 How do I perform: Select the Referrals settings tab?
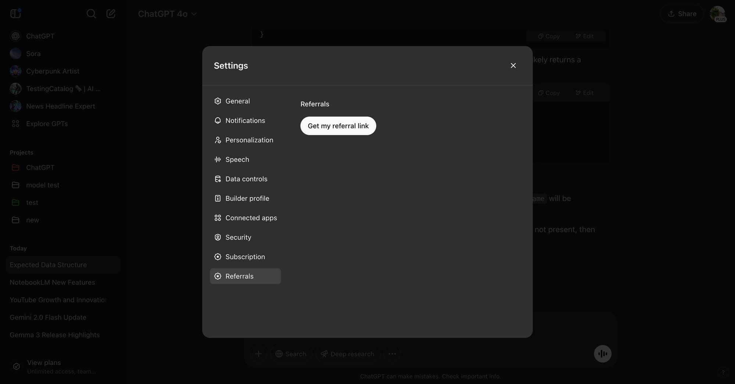point(245,276)
